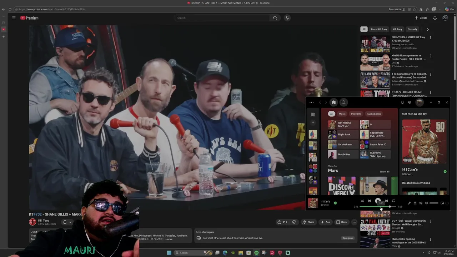The width and height of the screenshot is (457, 257).
Task: Open options for Final Fantasy Community Stream
Action: coord(431,221)
